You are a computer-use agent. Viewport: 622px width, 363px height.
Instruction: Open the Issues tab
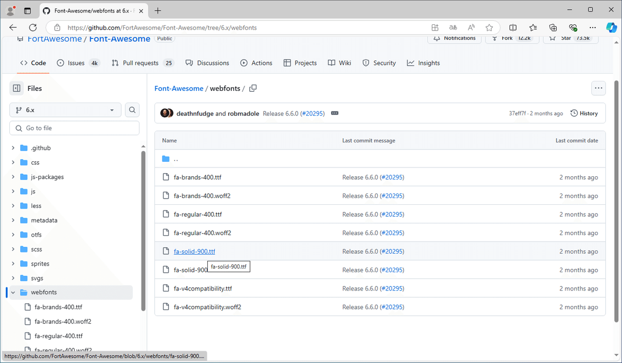79,63
